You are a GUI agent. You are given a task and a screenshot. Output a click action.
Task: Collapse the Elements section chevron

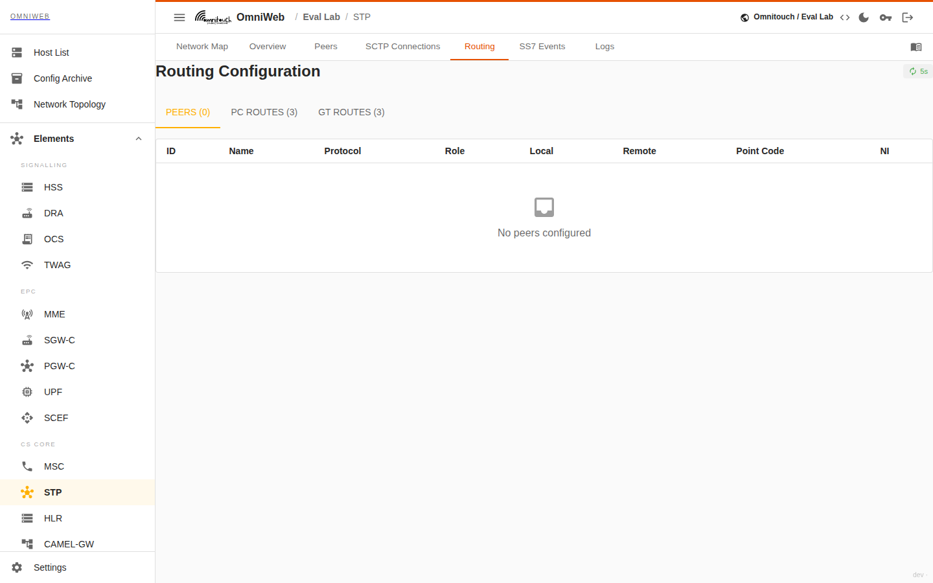[139, 139]
